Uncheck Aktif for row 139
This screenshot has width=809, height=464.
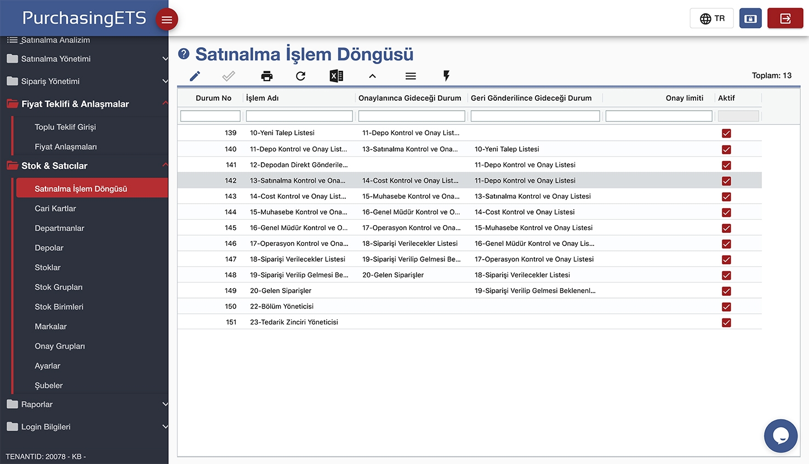click(x=726, y=133)
